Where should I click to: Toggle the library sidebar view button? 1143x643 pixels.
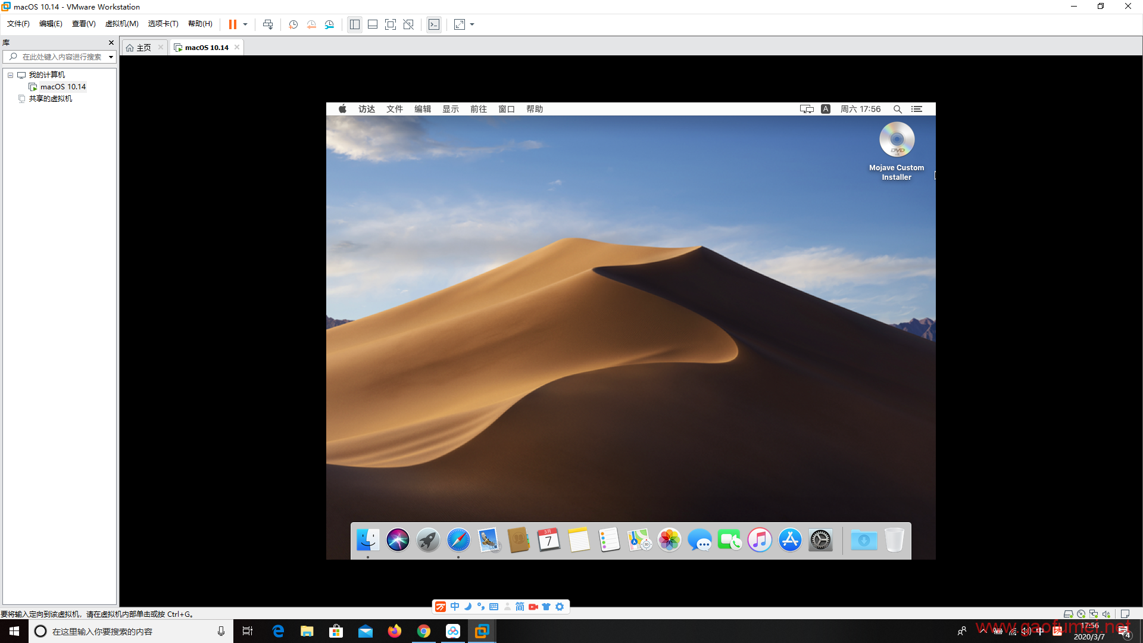click(355, 24)
